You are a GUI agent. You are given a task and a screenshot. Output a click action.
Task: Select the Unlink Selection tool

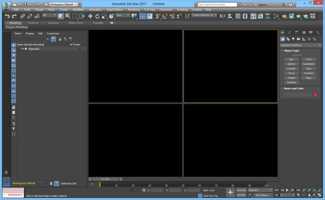[30, 16]
